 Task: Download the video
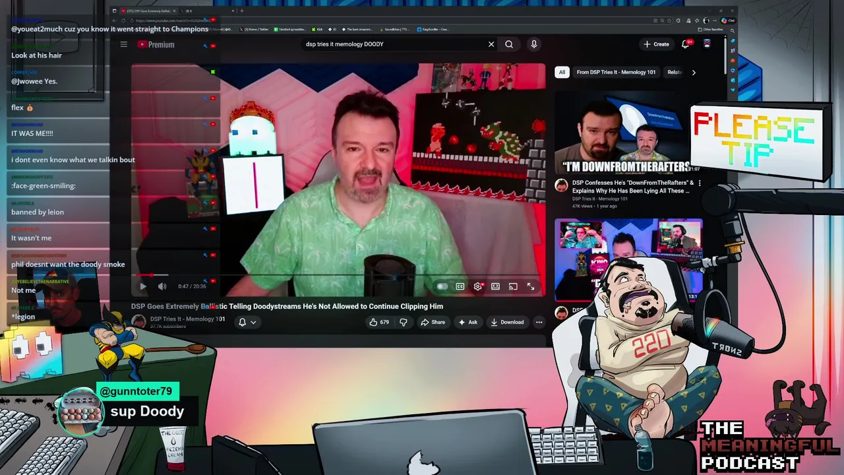pyautogui.click(x=507, y=322)
